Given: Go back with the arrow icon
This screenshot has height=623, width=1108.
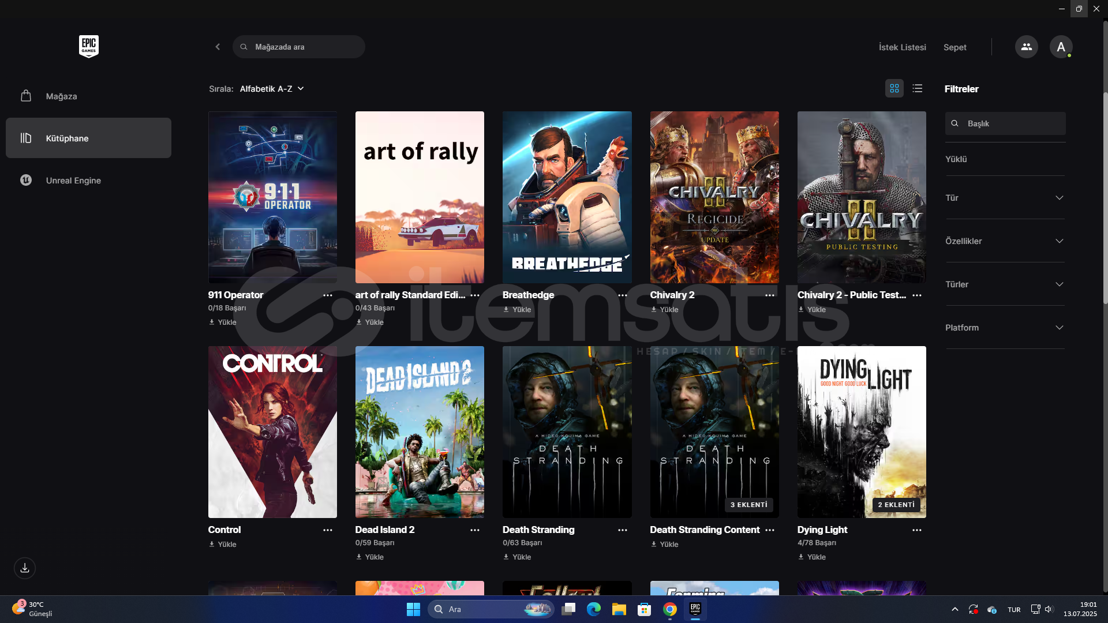Looking at the screenshot, I should [218, 47].
